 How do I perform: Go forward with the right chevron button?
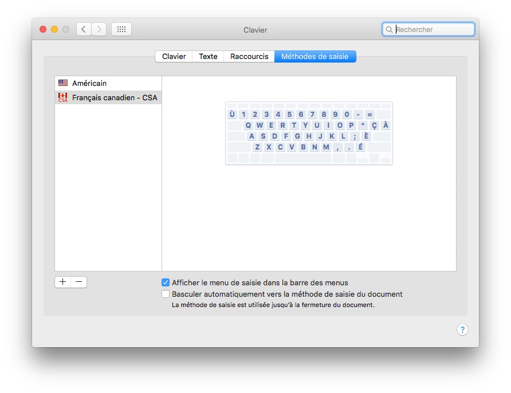click(x=99, y=29)
